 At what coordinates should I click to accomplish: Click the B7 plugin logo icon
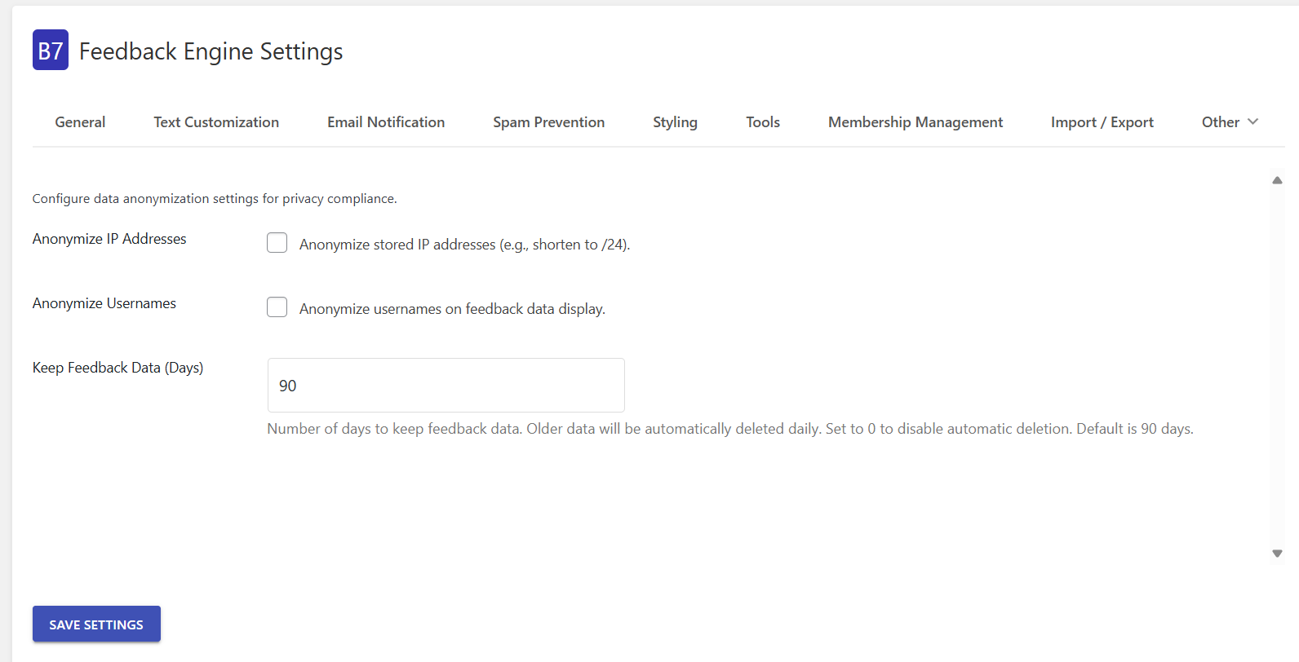click(x=51, y=50)
